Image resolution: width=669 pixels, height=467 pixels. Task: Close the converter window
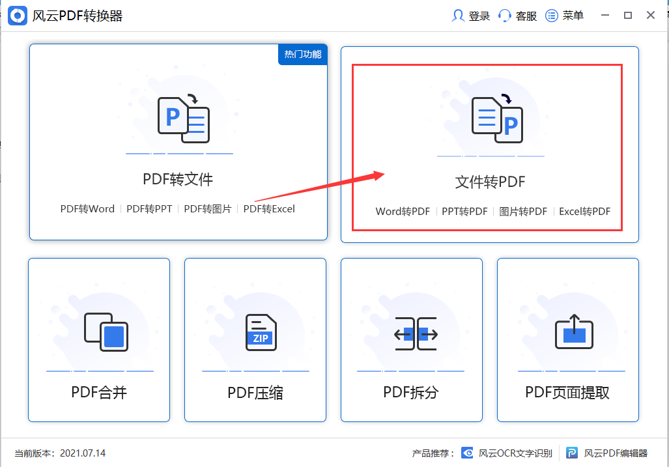coord(651,16)
